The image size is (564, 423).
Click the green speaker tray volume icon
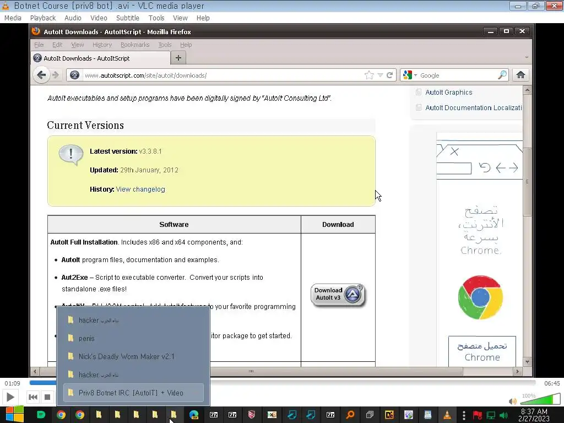503,415
